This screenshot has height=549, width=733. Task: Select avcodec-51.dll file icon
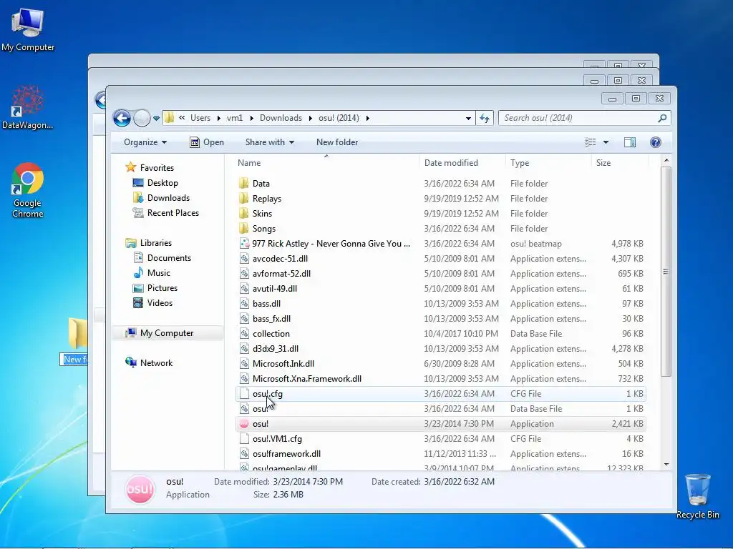(x=243, y=259)
